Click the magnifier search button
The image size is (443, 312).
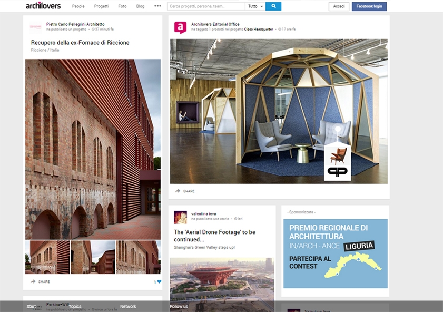pyautogui.click(x=273, y=6)
